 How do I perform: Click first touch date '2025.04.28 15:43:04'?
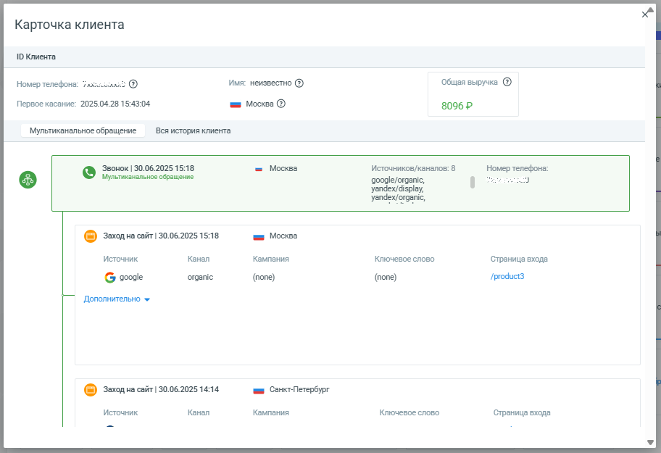(x=115, y=104)
